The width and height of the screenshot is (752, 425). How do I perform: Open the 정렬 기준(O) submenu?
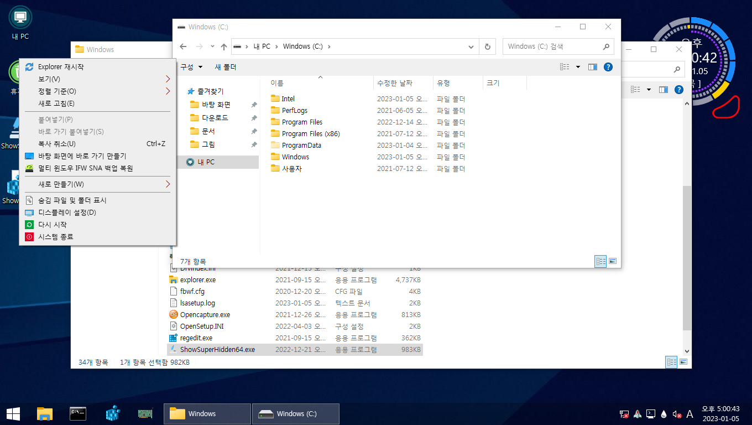click(x=97, y=91)
